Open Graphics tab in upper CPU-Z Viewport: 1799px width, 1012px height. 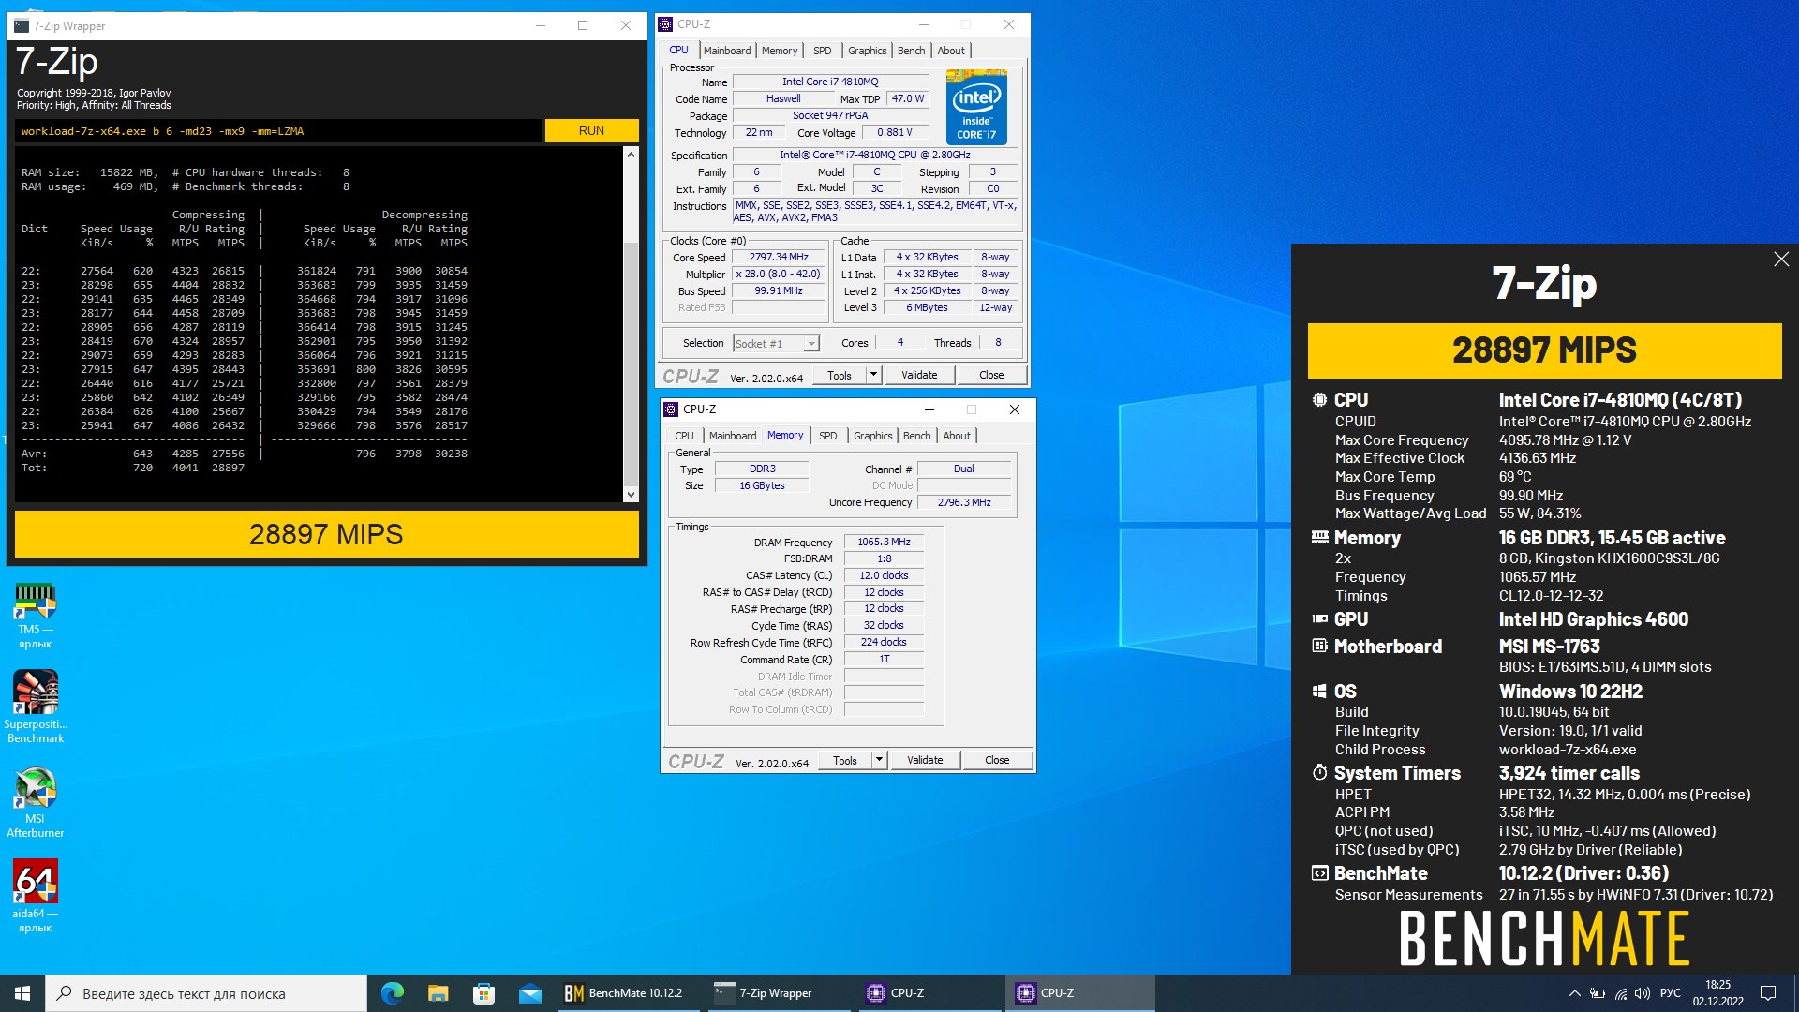click(868, 51)
